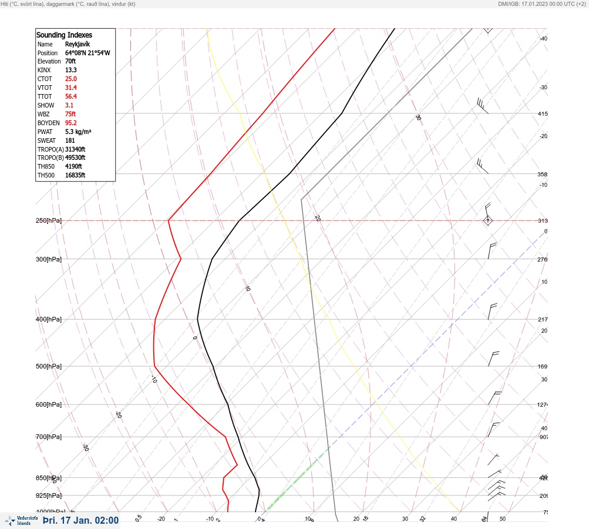Screen dimensions: 589x529
Task: Click the TH850 value 4190ft
Action: [73, 166]
